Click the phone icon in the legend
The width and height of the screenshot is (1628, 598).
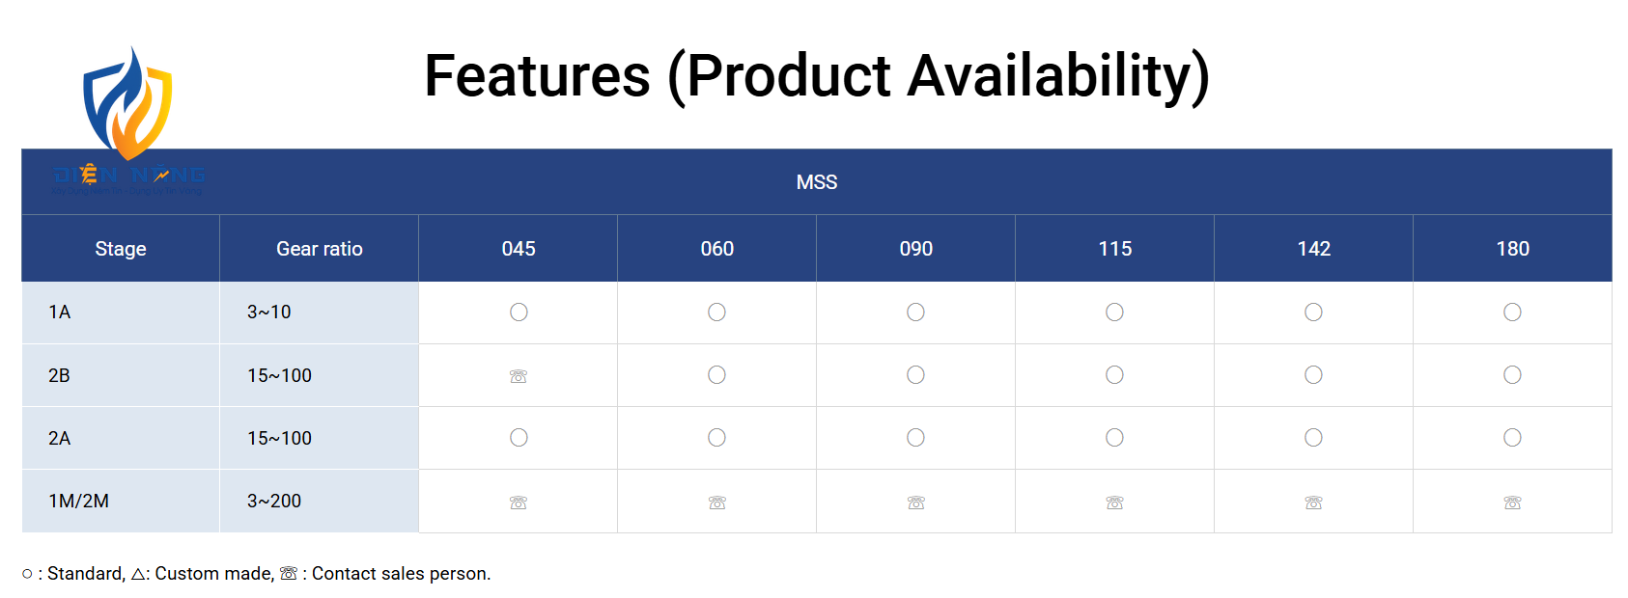click(289, 573)
